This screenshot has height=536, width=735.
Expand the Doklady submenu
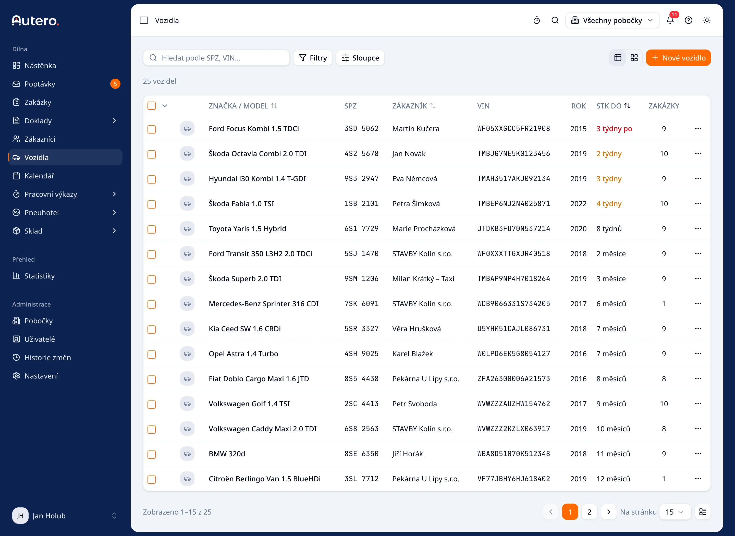click(114, 121)
